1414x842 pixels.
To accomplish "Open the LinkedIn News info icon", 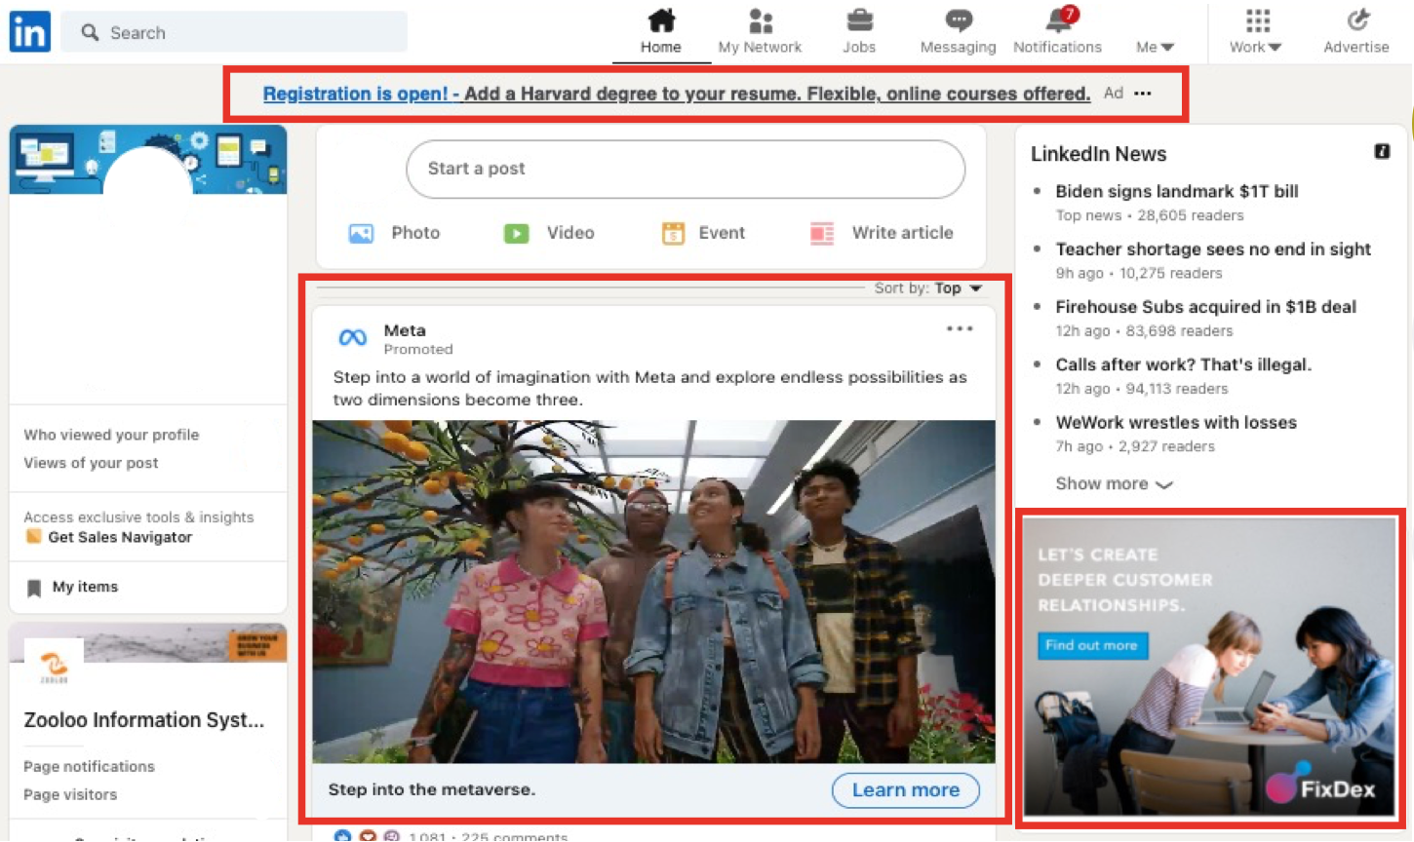I will coord(1382,151).
